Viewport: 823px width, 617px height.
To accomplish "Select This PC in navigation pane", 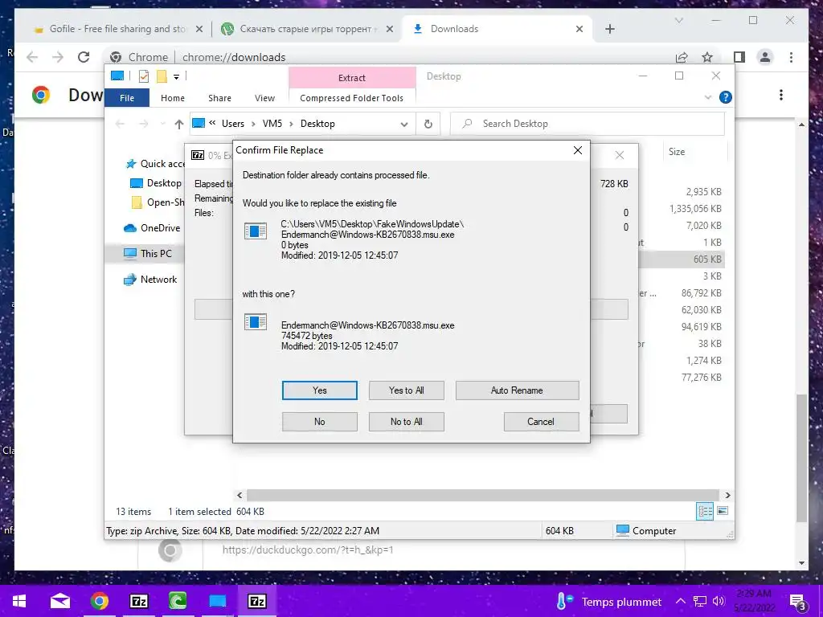I will [x=148, y=253].
